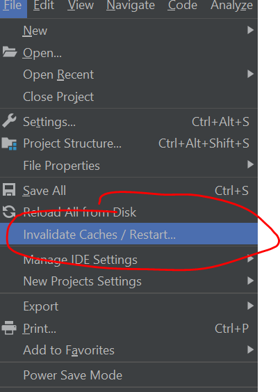280x392 pixels.
Task: Click the Project Structure folder icon
Action: point(9,143)
